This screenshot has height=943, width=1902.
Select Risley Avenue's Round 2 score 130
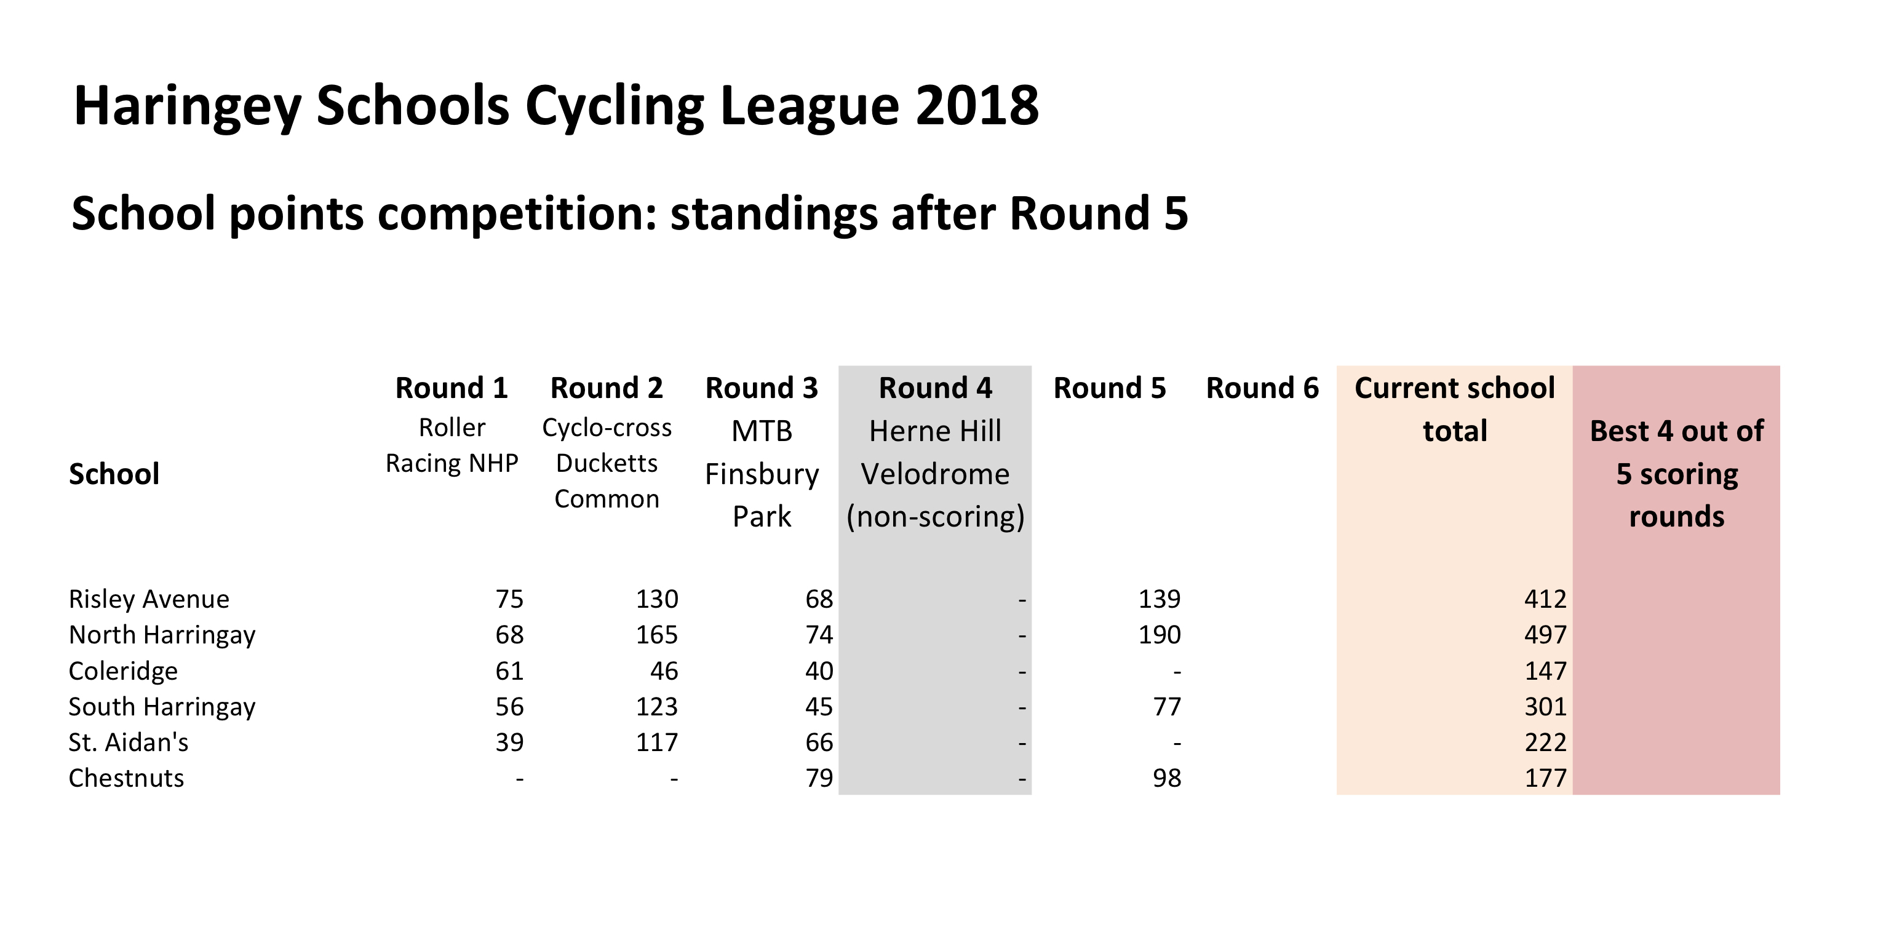656,599
